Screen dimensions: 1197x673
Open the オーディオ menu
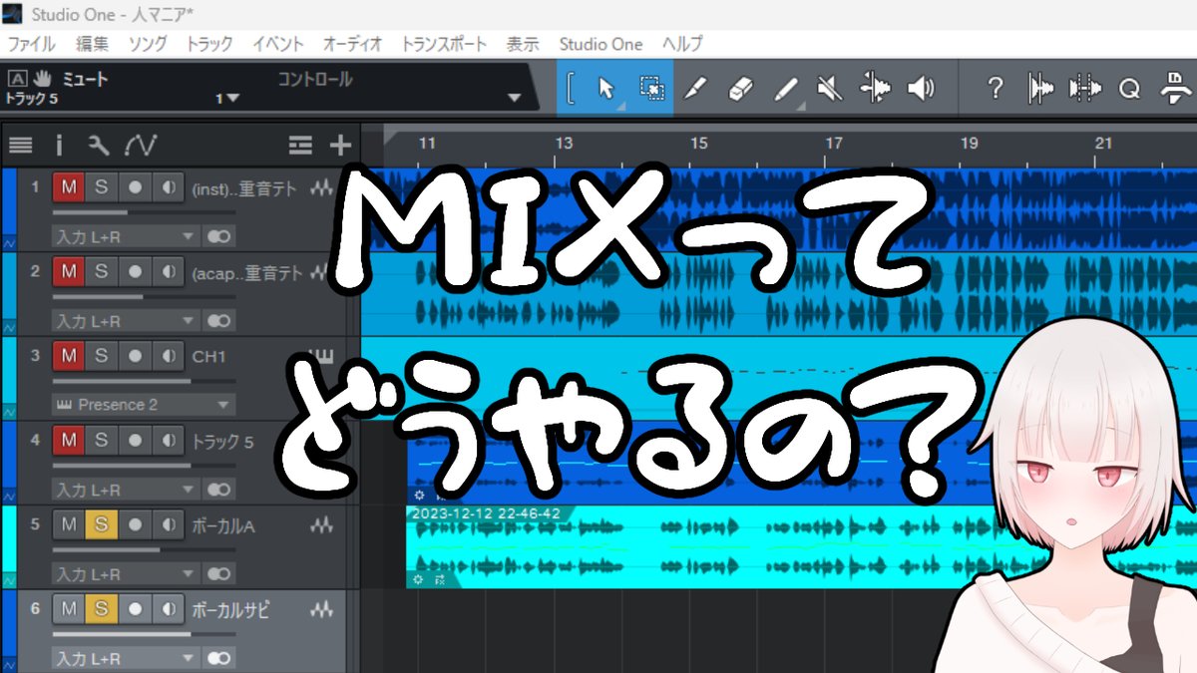point(353,44)
